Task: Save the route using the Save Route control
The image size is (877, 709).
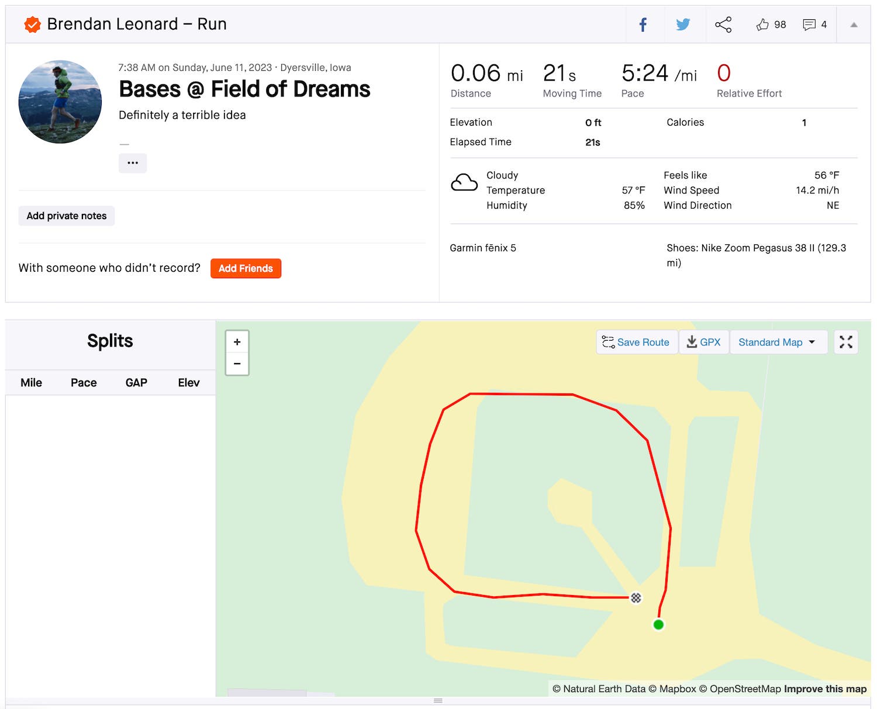Action: pos(637,342)
